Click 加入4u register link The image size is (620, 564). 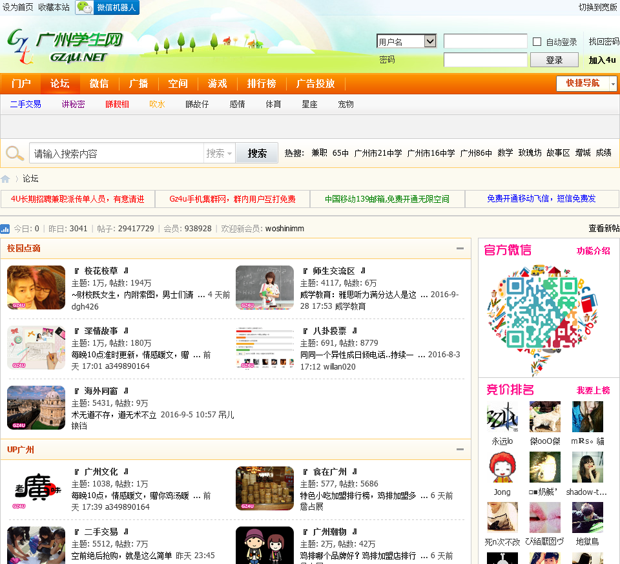tap(602, 60)
